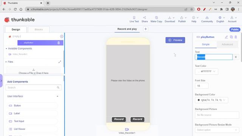The height and width of the screenshot is (136, 242).
Task: Open the Background Color rgba picker
Action: [x=211, y=100]
